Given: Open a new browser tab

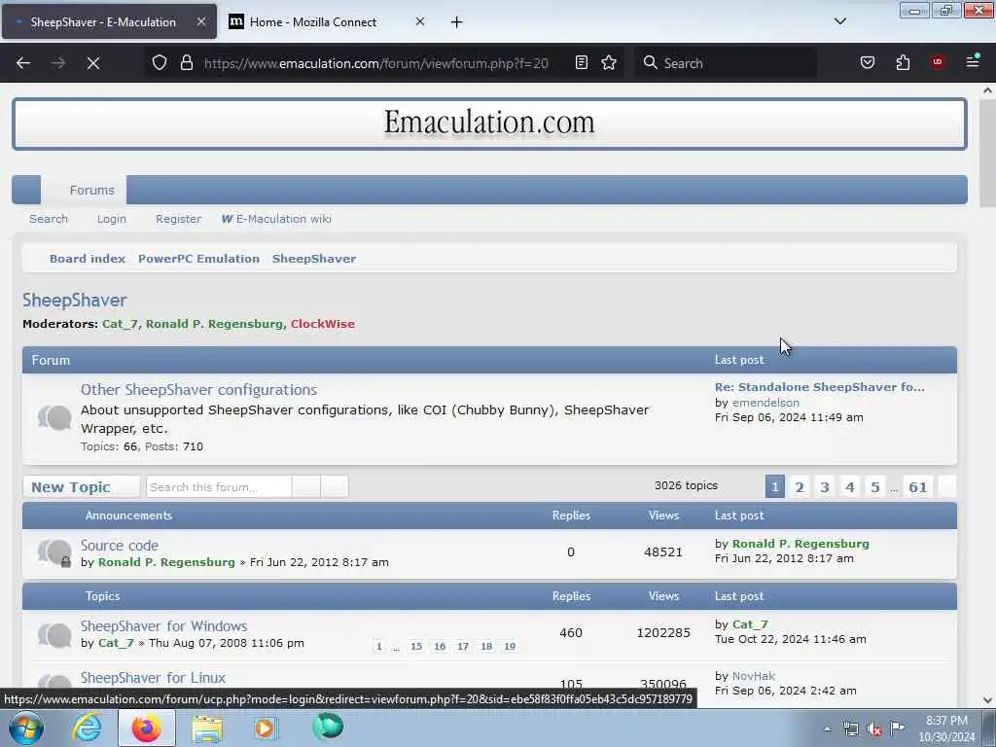Looking at the screenshot, I should (x=457, y=22).
